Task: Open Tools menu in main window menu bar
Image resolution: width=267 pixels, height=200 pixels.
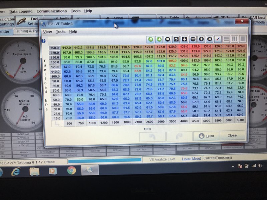Action: click(x=76, y=11)
